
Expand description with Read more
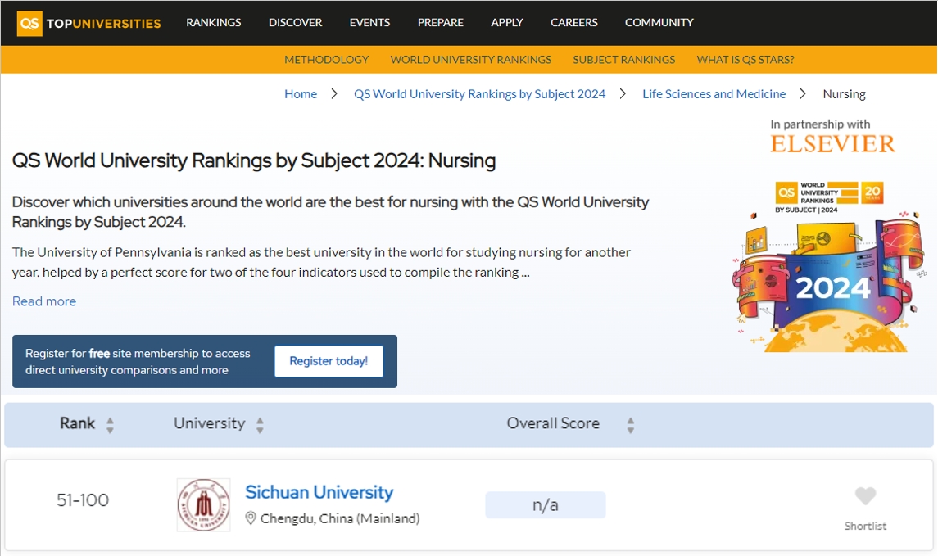44,301
